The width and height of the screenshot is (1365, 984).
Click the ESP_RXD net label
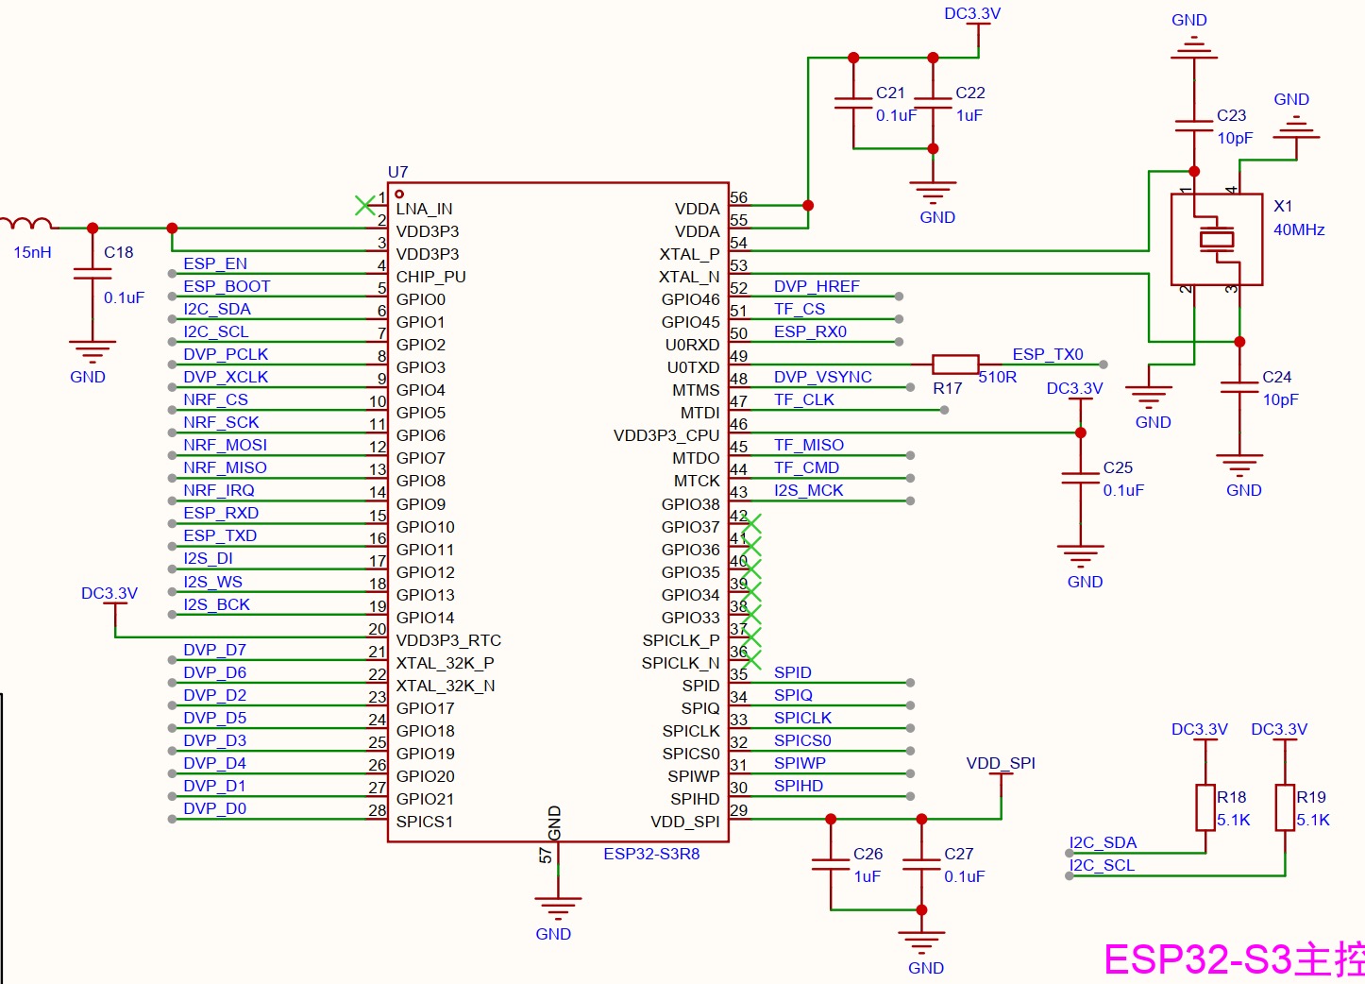[221, 513]
